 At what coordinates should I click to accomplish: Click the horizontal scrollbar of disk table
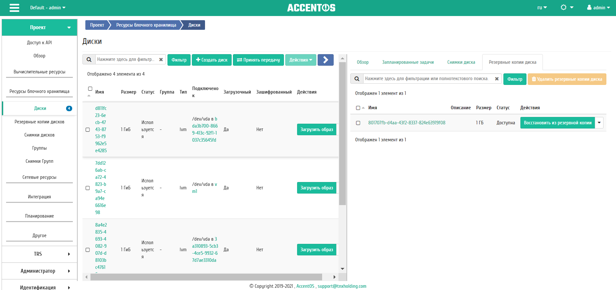[x=206, y=277]
